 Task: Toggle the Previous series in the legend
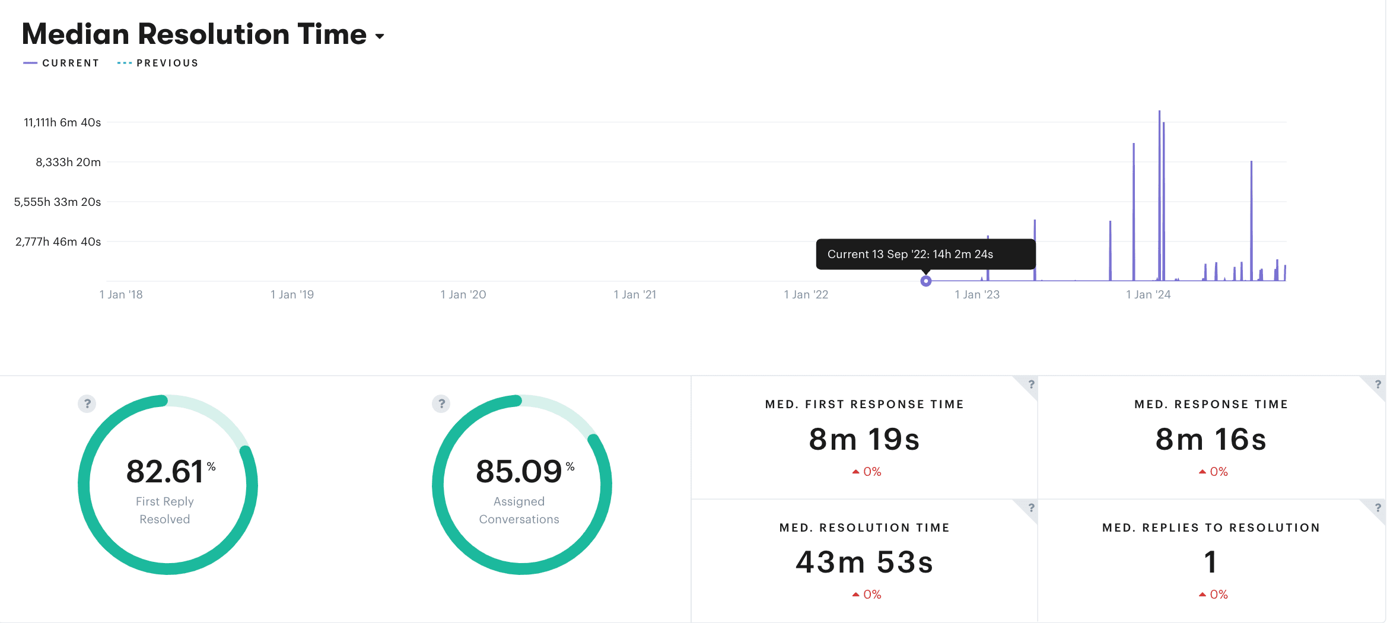158,63
